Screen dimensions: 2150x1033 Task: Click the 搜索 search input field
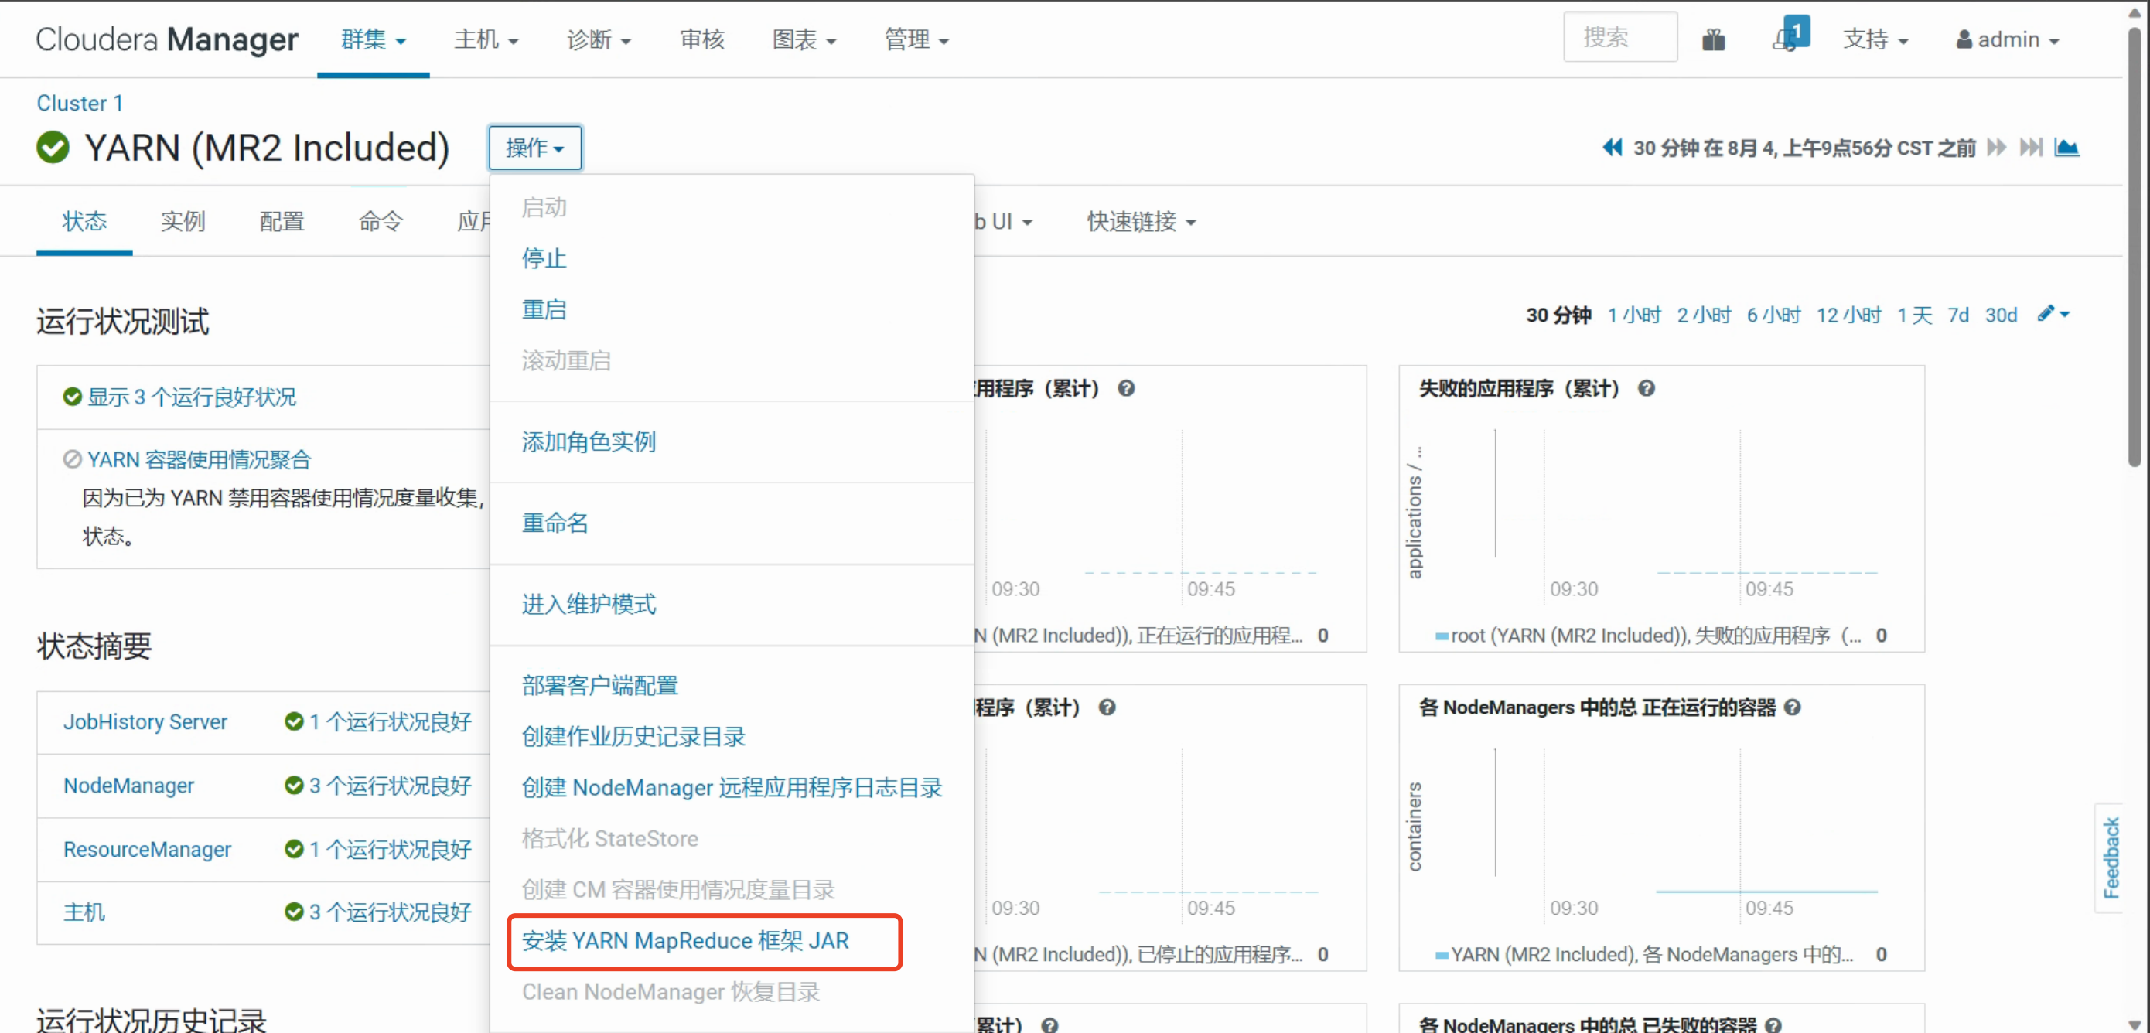point(1620,36)
